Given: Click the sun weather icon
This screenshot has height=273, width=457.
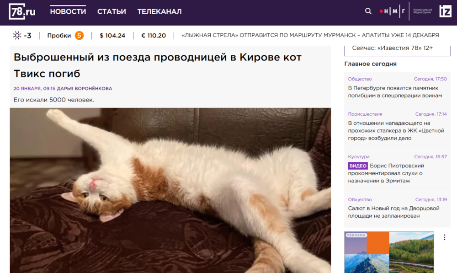Looking at the screenshot, I should click(17, 36).
